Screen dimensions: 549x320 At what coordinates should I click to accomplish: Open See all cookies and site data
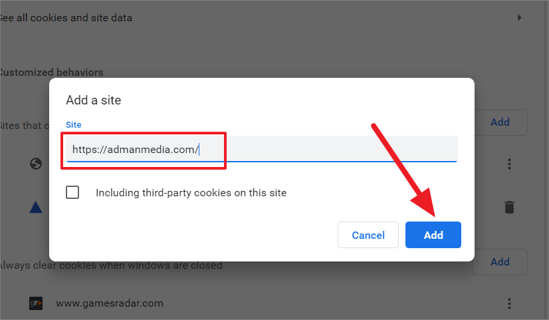(66, 18)
